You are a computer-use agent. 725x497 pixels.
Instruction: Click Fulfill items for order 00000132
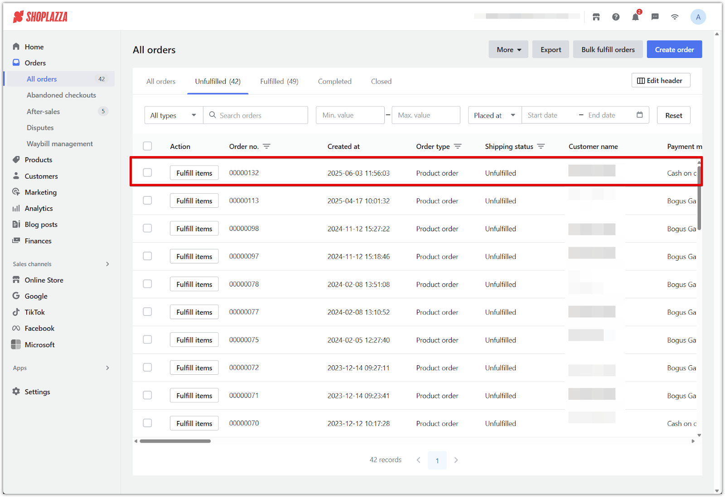click(x=194, y=172)
